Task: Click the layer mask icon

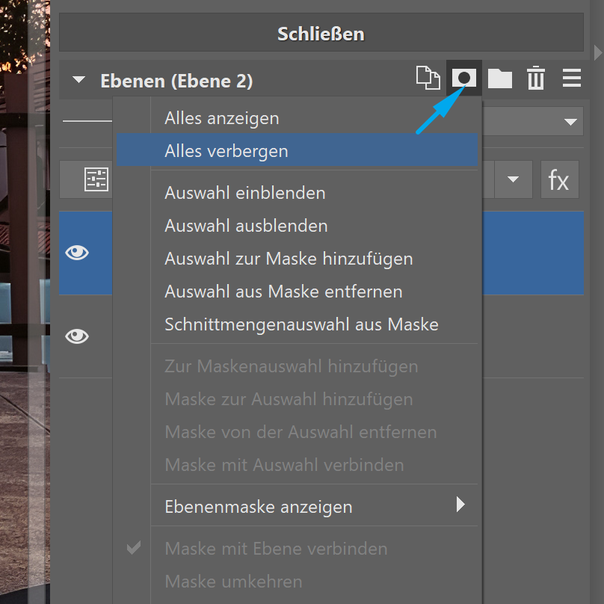Action: click(464, 78)
